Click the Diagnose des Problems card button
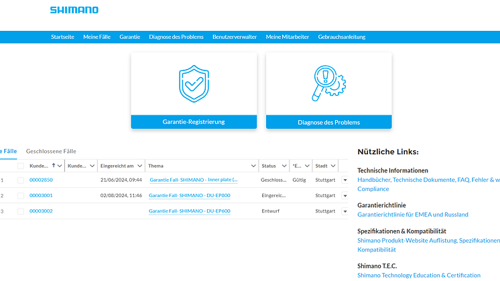Viewport: 500px width, 281px height. coord(329,122)
